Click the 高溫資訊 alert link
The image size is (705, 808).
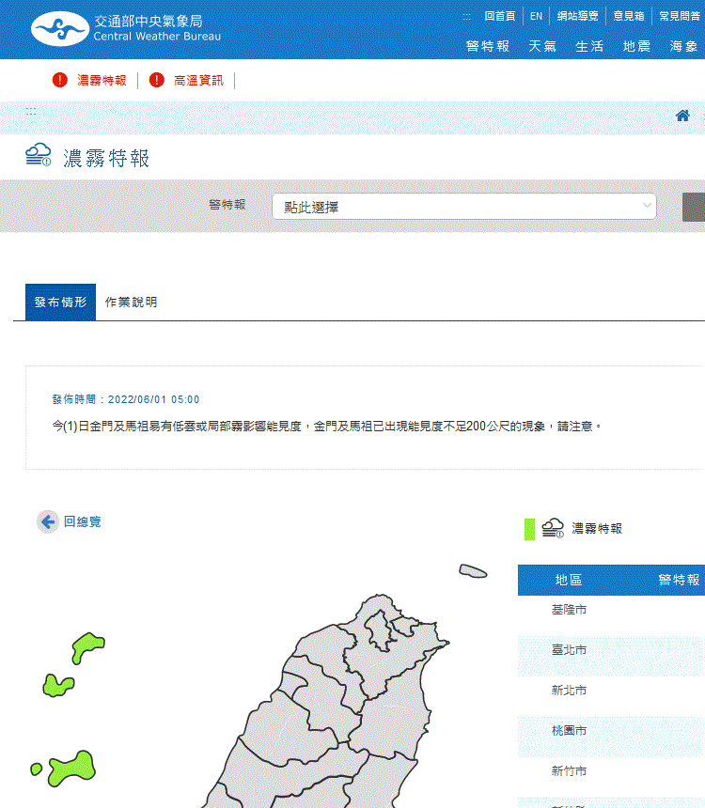point(198,80)
